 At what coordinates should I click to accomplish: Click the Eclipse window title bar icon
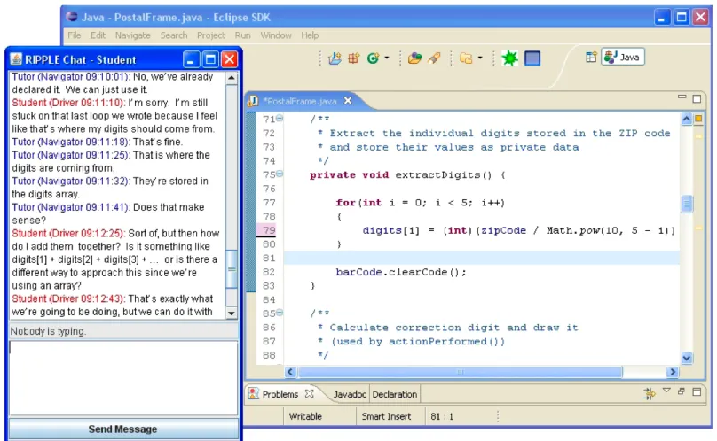tap(71, 17)
